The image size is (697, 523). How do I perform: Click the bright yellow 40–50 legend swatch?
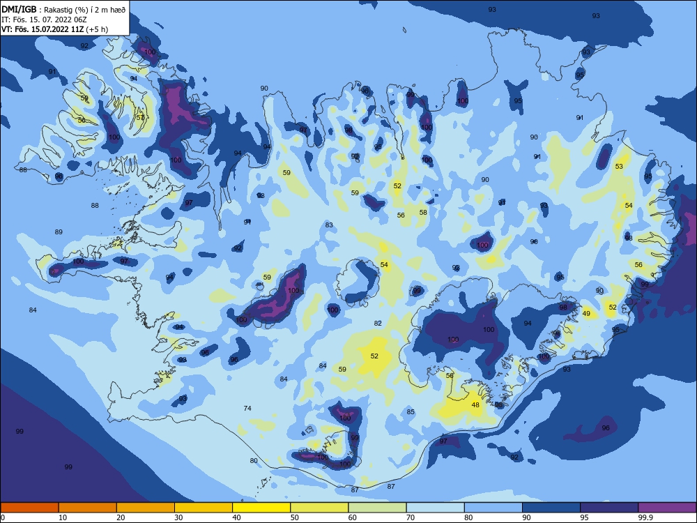[x=261, y=508]
